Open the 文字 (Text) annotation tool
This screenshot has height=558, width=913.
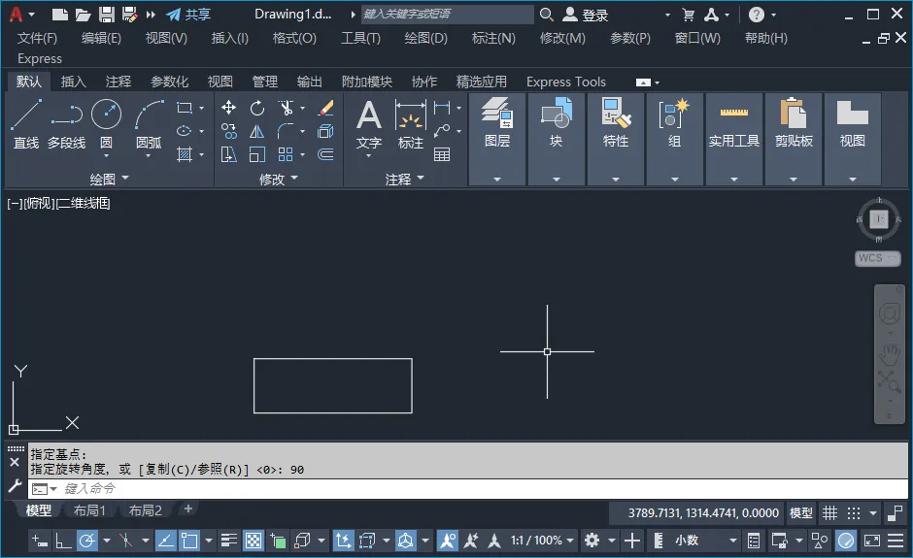coord(369,124)
